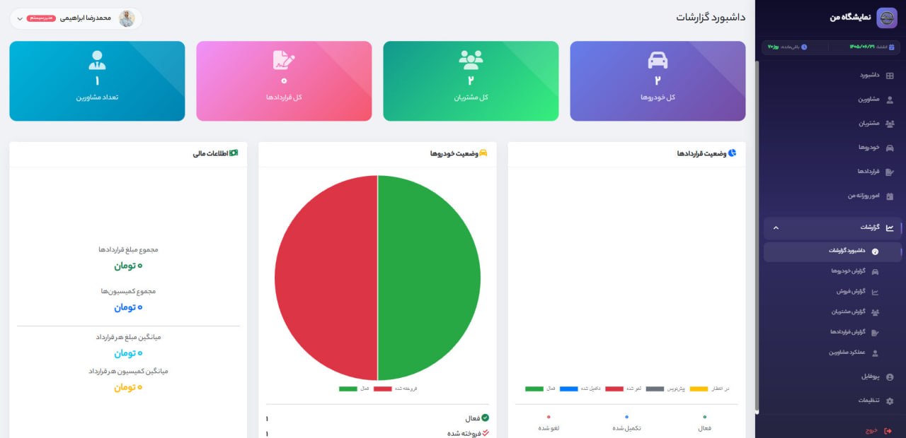Click the green half of the cars pie
Image resolution: width=906 pixels, height=438 pixels.
pos(429,278)
